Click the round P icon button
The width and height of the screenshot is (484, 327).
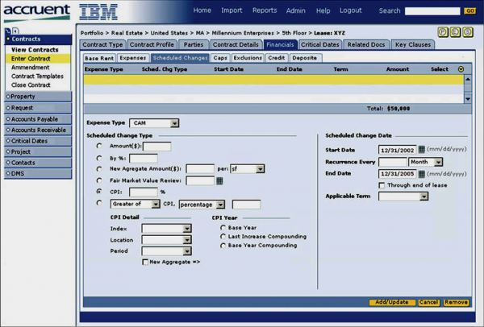pos(443,32)
